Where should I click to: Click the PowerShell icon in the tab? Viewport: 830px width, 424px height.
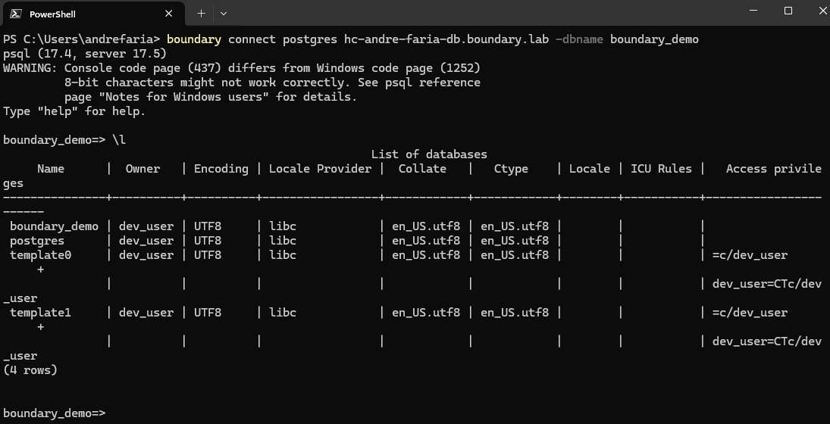15,14
